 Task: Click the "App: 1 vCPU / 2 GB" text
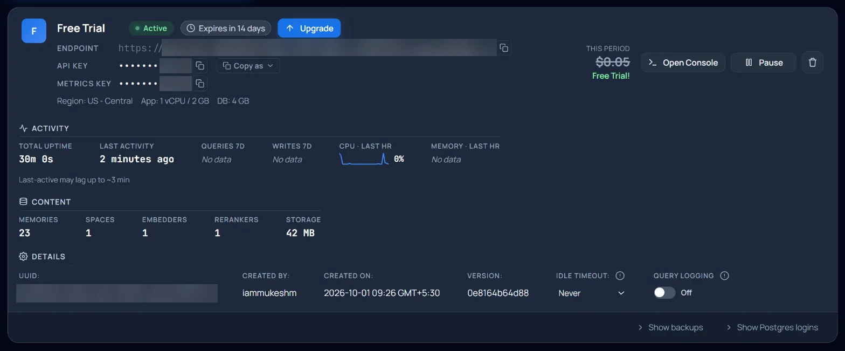pyautogui.click(x=175, y=101)
